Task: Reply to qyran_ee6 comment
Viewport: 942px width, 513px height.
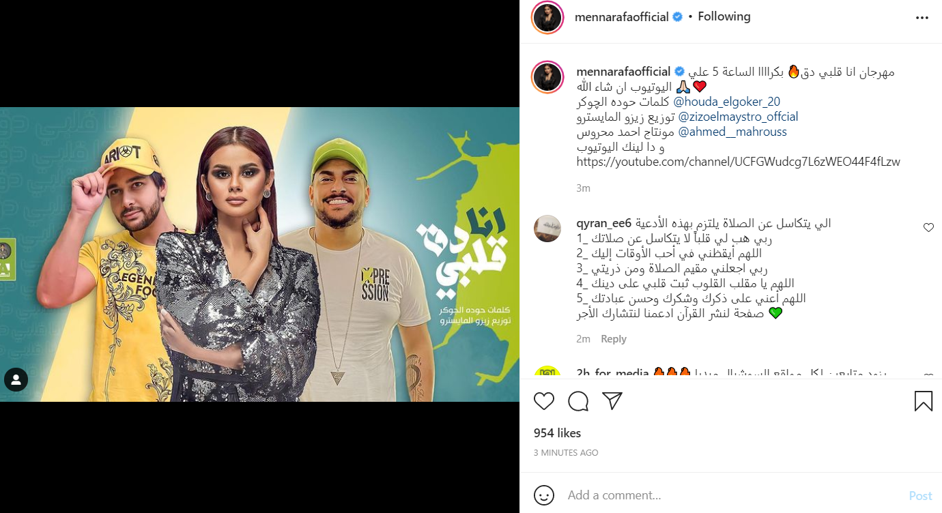Action: (614, 339)
